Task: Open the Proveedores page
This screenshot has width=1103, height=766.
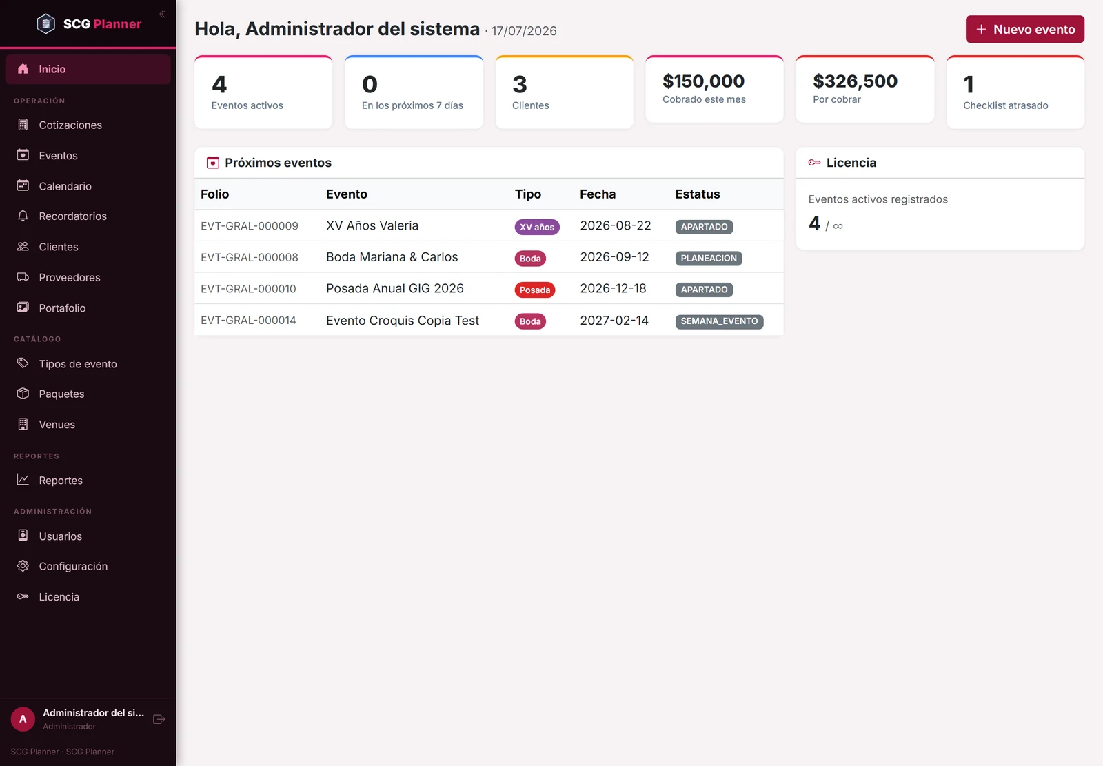Action: coord(88,277)
